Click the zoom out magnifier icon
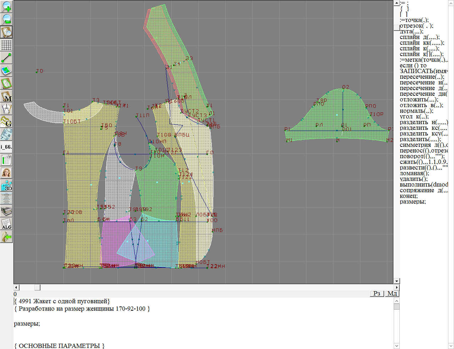Viewport: 454px width, 349px height. point(6,19)
